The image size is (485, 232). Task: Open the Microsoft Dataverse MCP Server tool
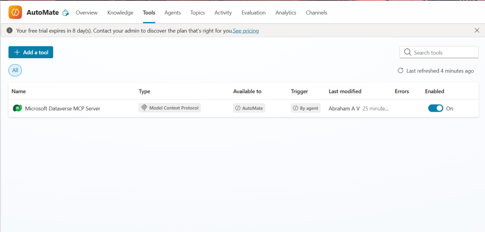point(63,108)
